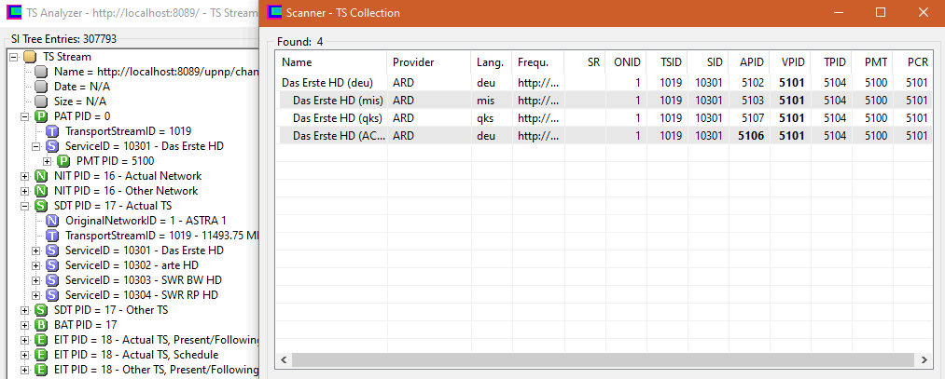Click the horizontal scrollbar right arrow

tap(924, 359)
